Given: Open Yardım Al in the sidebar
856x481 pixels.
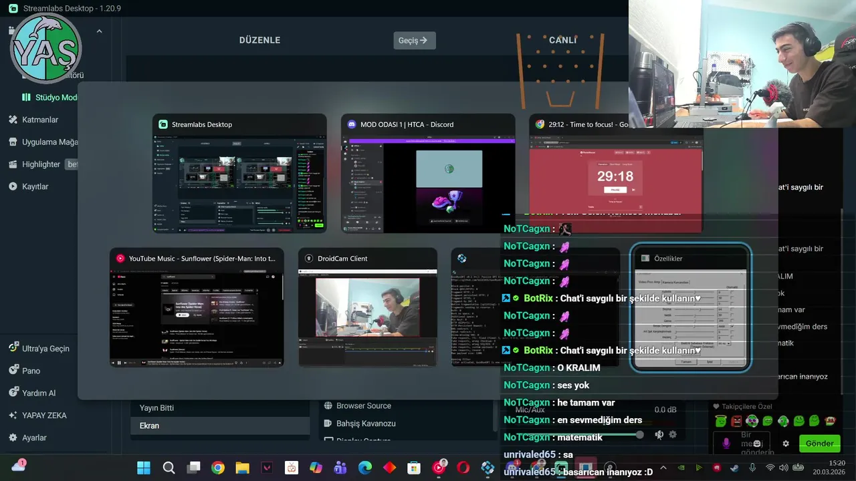Looking at the screenshot, I should (32, 393).
